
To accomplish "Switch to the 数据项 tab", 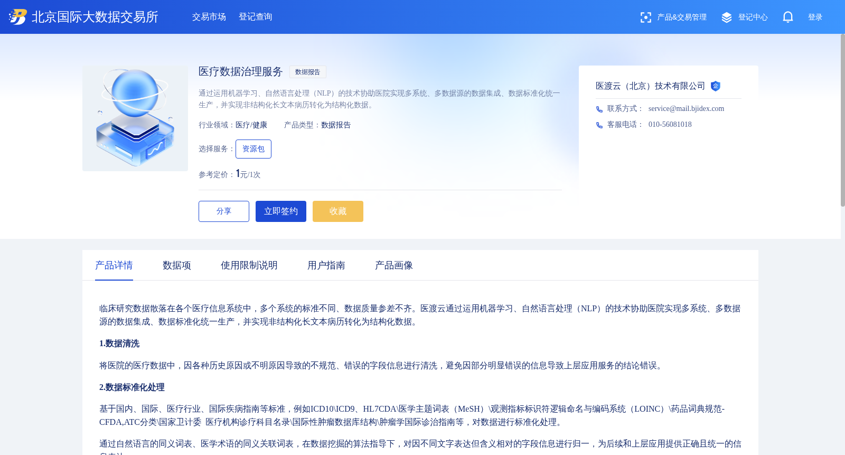I will tap(177, 265).
